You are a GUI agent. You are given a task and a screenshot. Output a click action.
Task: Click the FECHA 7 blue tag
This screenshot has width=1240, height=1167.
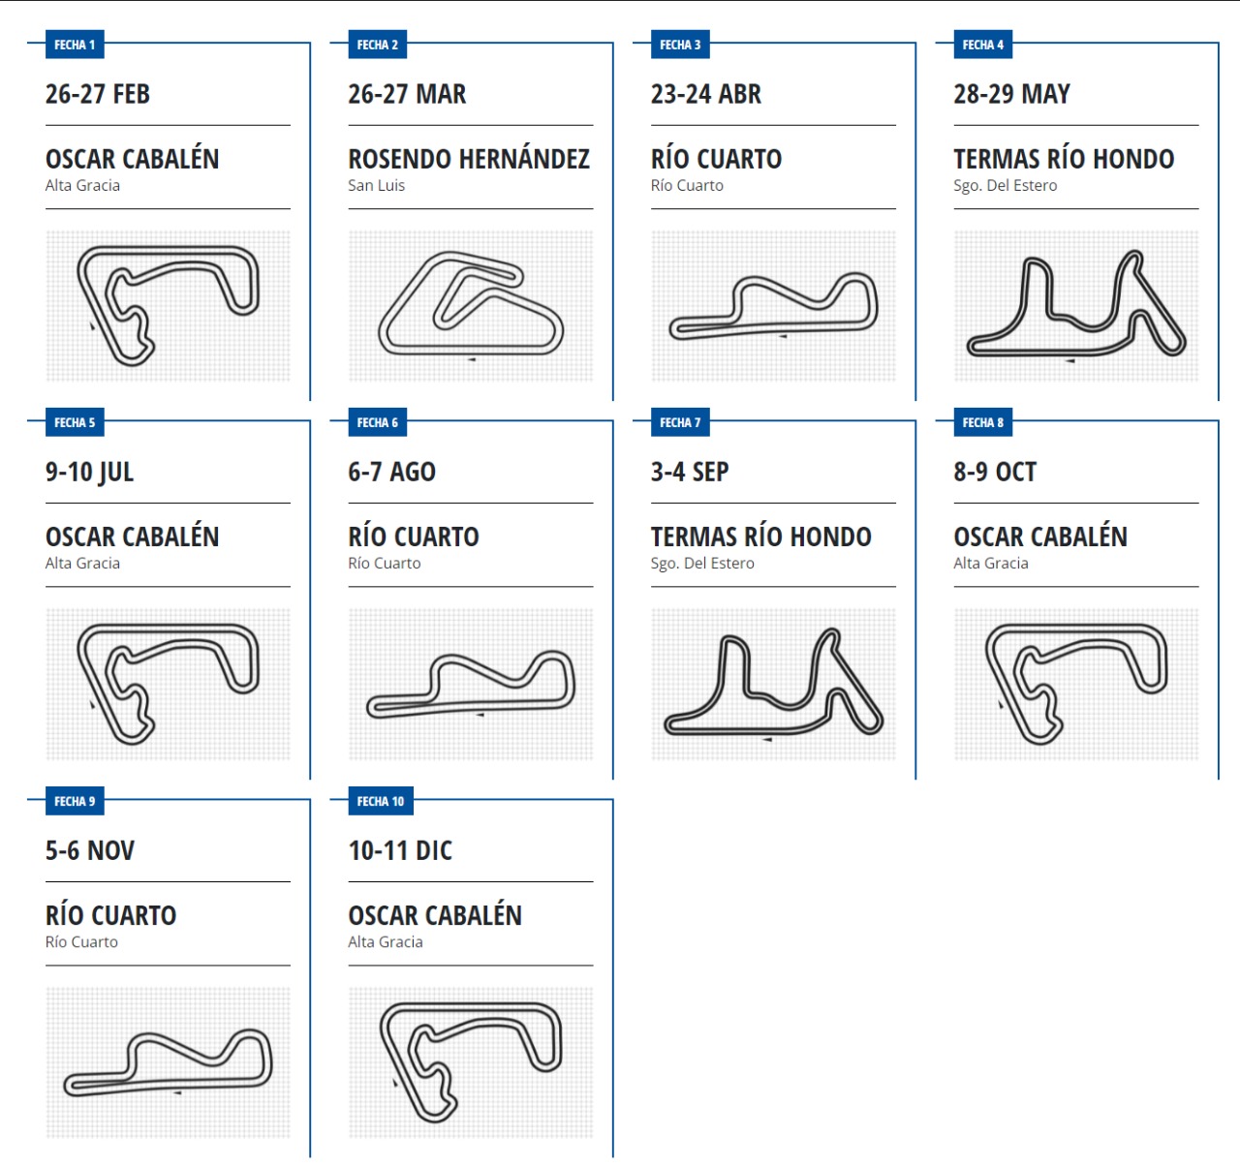pos(680,422)
